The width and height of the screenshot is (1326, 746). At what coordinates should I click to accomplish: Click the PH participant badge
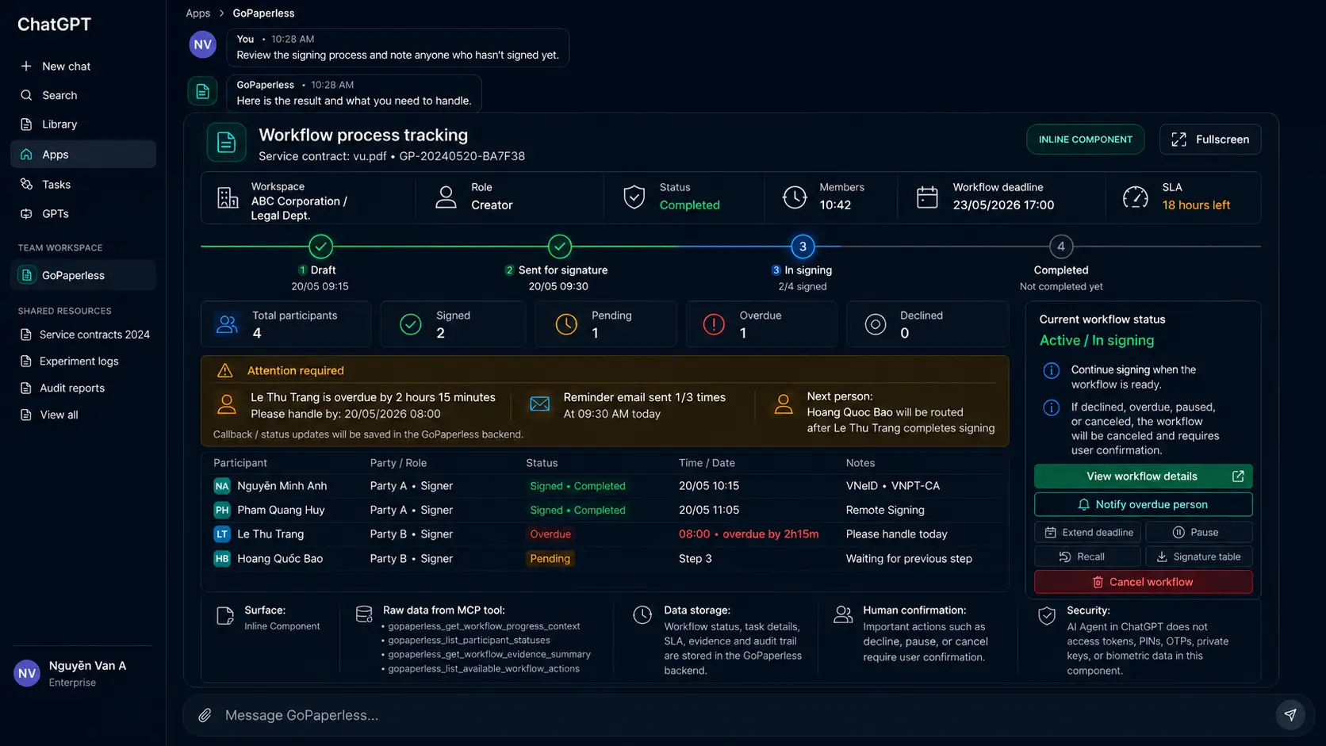click(222, 510)
